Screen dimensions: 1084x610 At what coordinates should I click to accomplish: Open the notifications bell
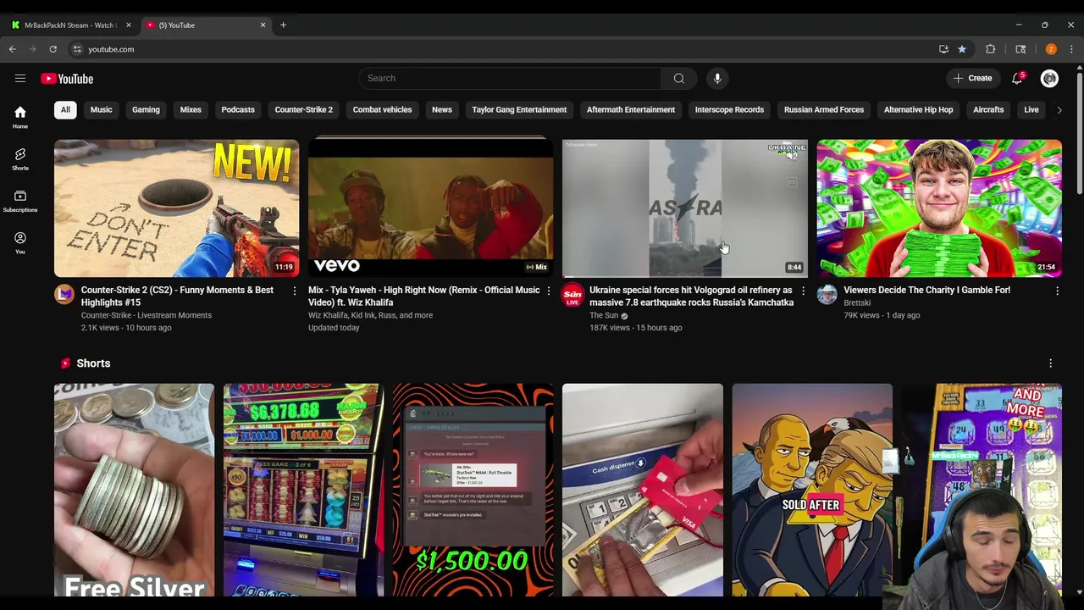[x=1018, y=79]
